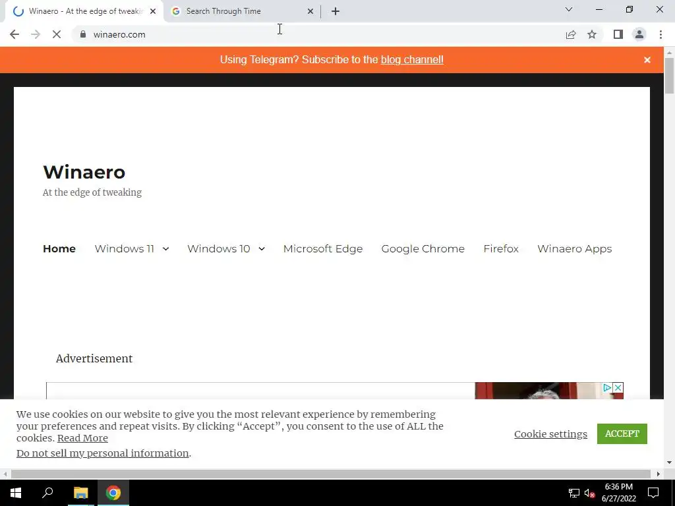The image size is (675, 506).
Task: Close the Winaero tab
Action: point(153,11)
